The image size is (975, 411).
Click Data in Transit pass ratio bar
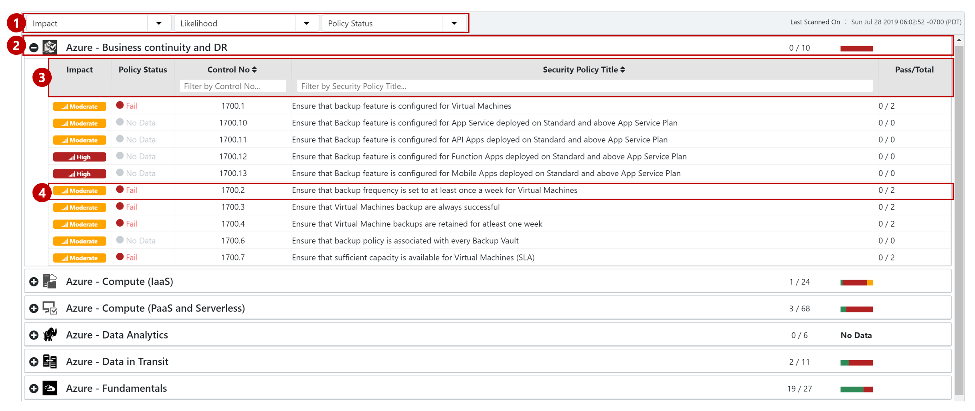click(x=857, y=363)
